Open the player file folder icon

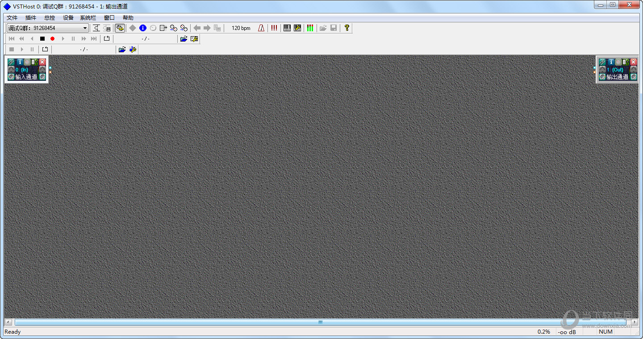tap(184, 39)
